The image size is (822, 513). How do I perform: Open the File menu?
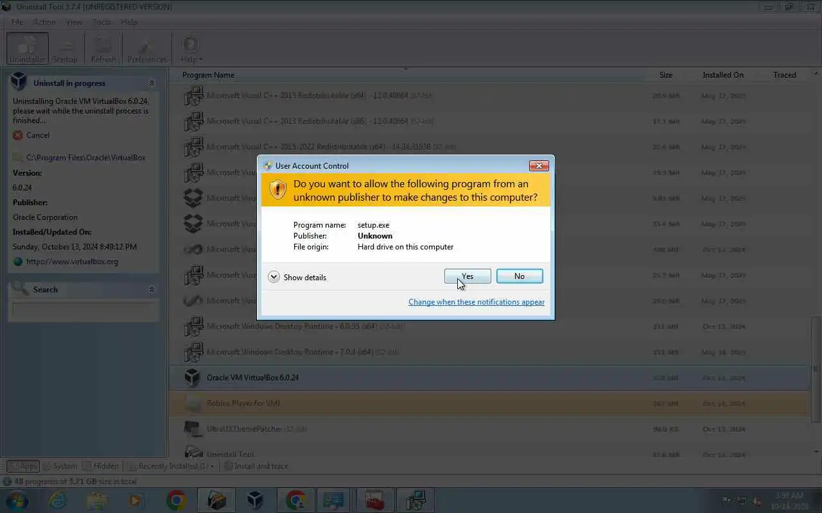17,22
